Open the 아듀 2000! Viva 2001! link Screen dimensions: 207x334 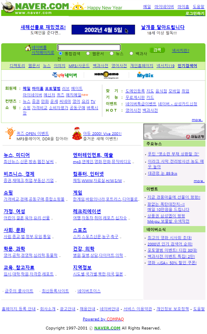click(102, 133)
